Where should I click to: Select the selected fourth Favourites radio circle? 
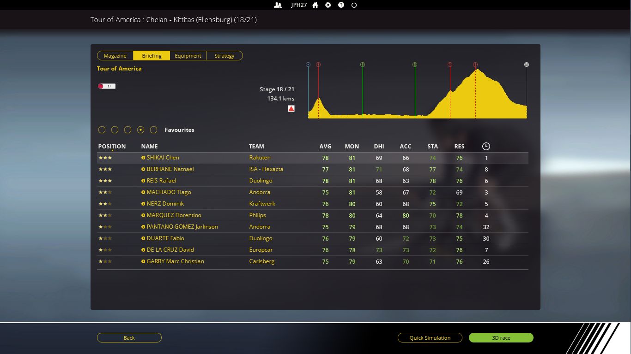pyautogui.click(x=141, y=130)
